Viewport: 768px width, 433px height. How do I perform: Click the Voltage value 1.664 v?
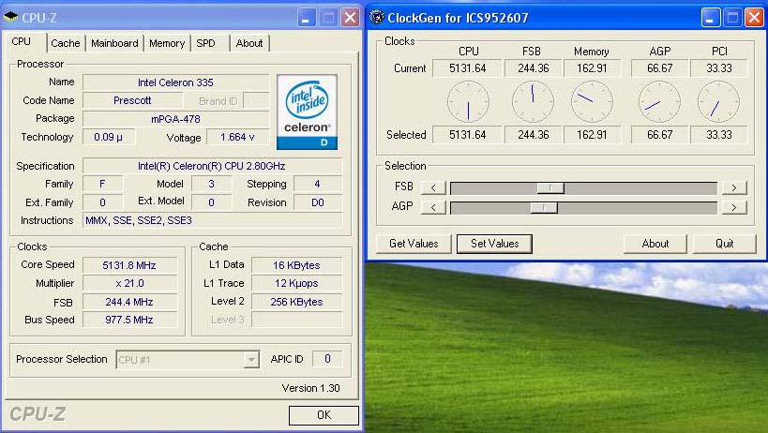[x=237, y=138]
